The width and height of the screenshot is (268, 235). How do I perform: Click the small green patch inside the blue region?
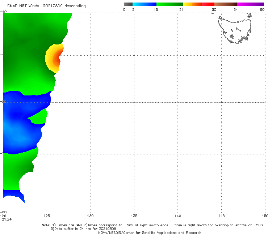point(39,117)
